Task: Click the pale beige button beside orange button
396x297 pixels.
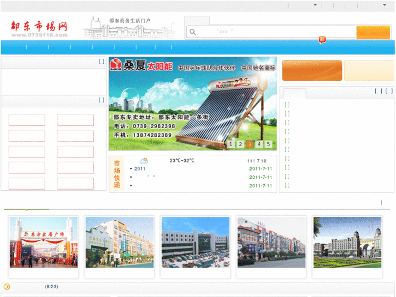Action: (369, 70)
